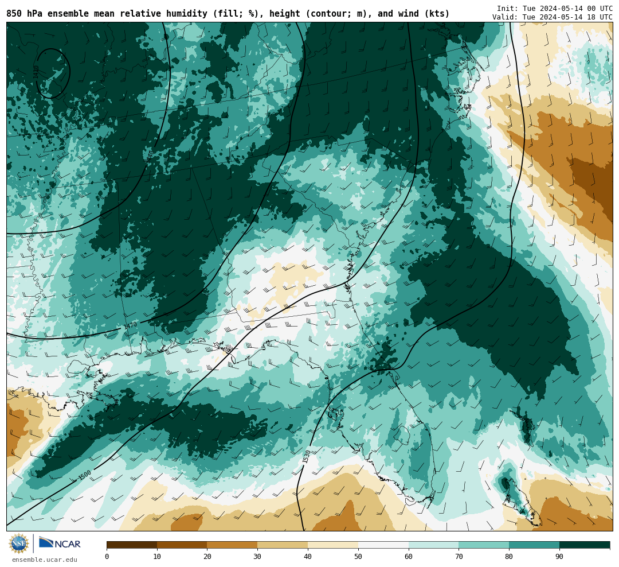Viewport: 619px width, 567px height.
Task: Click the 1470 height contour label
Action: click(130, 325)
